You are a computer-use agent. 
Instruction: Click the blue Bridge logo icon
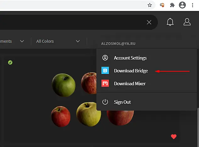pyautogui.click(x=105, y=70)
